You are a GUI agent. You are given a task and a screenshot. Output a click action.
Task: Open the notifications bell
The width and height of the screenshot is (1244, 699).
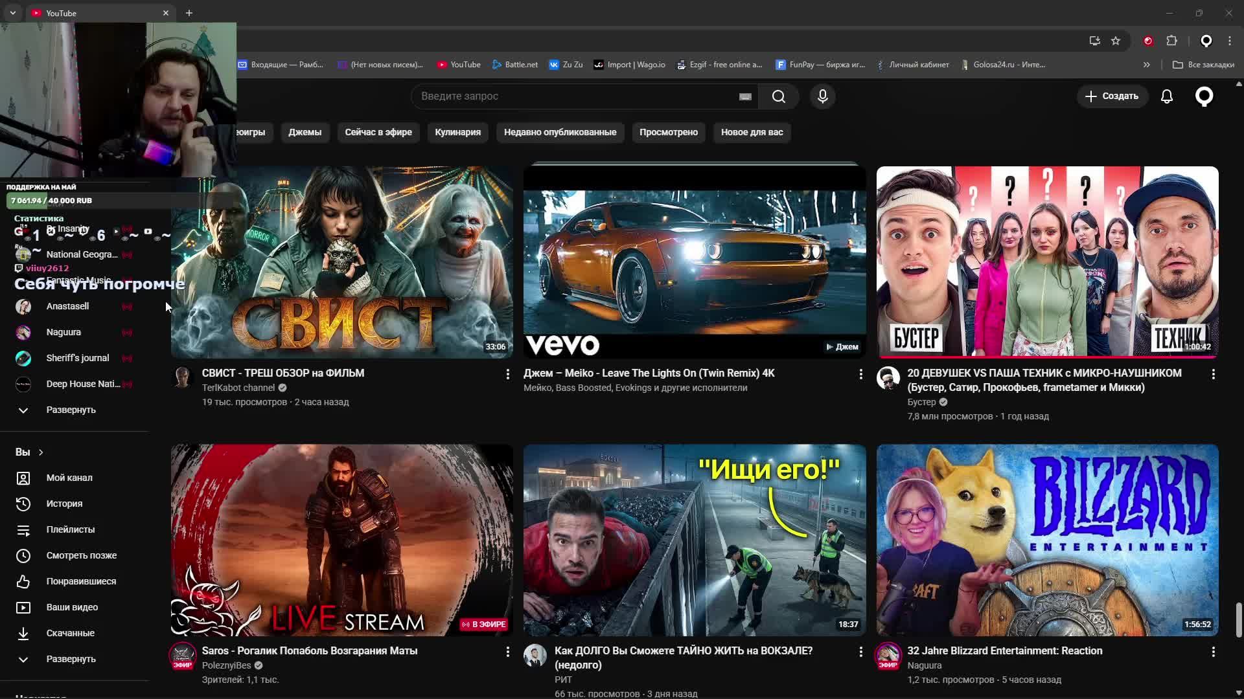point(1166,96)
